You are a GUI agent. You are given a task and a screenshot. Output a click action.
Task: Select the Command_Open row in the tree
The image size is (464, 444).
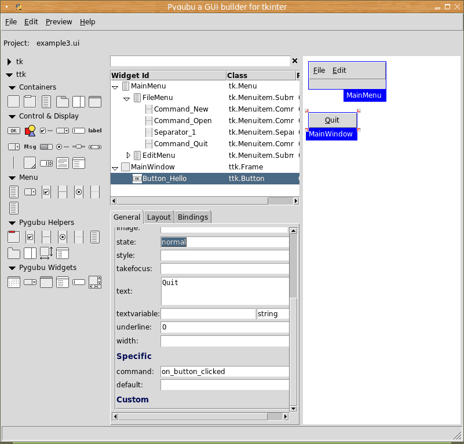(205, 120)
